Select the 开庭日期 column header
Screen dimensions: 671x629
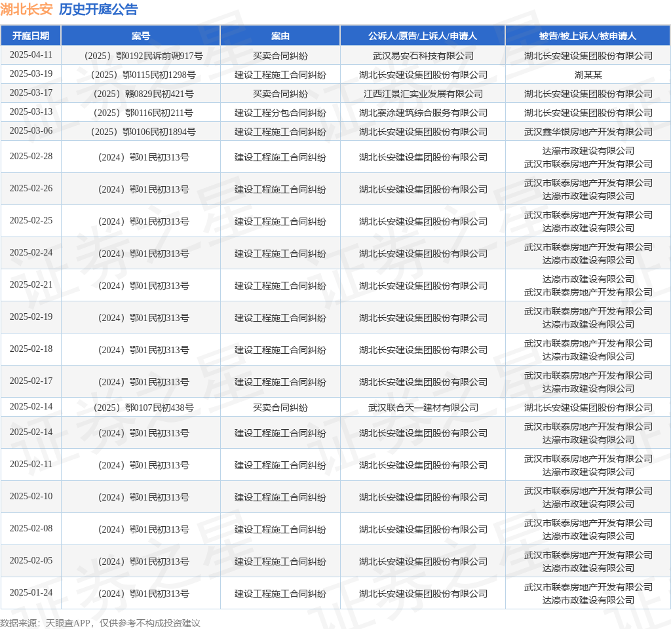31,36
